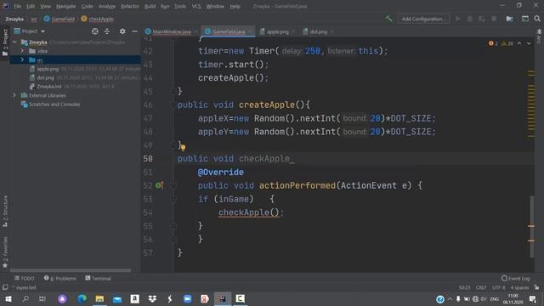
Task: Toggle the Event Log tool window
Action: point(516,278)
